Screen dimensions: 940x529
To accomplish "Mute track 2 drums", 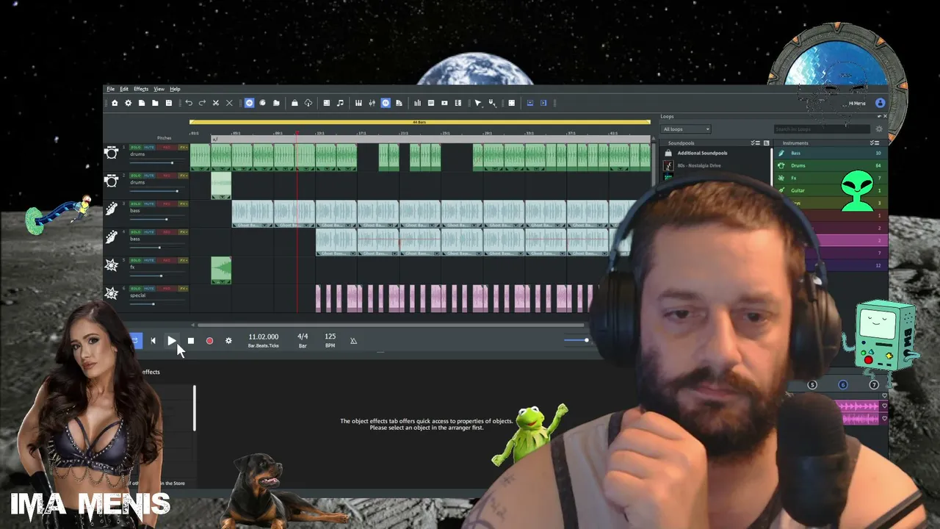I will 149,176.
